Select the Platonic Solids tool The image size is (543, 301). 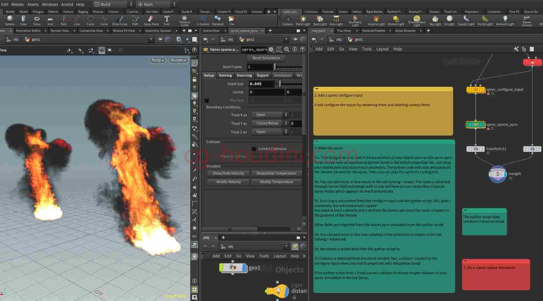click(185, 21)
